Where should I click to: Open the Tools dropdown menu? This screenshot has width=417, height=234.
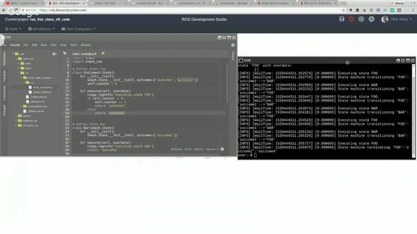(13, 29)
